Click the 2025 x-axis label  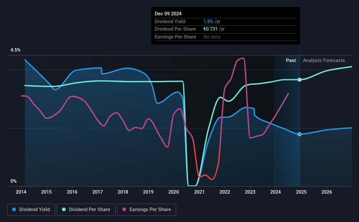click(x=301, y=192)
